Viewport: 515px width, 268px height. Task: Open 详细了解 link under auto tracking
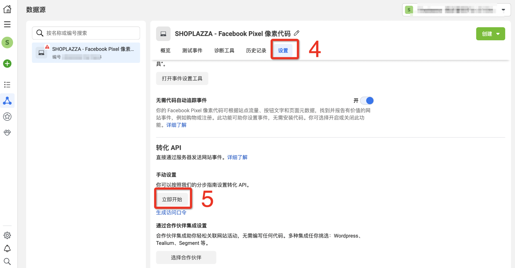click(x=176, y=125)
